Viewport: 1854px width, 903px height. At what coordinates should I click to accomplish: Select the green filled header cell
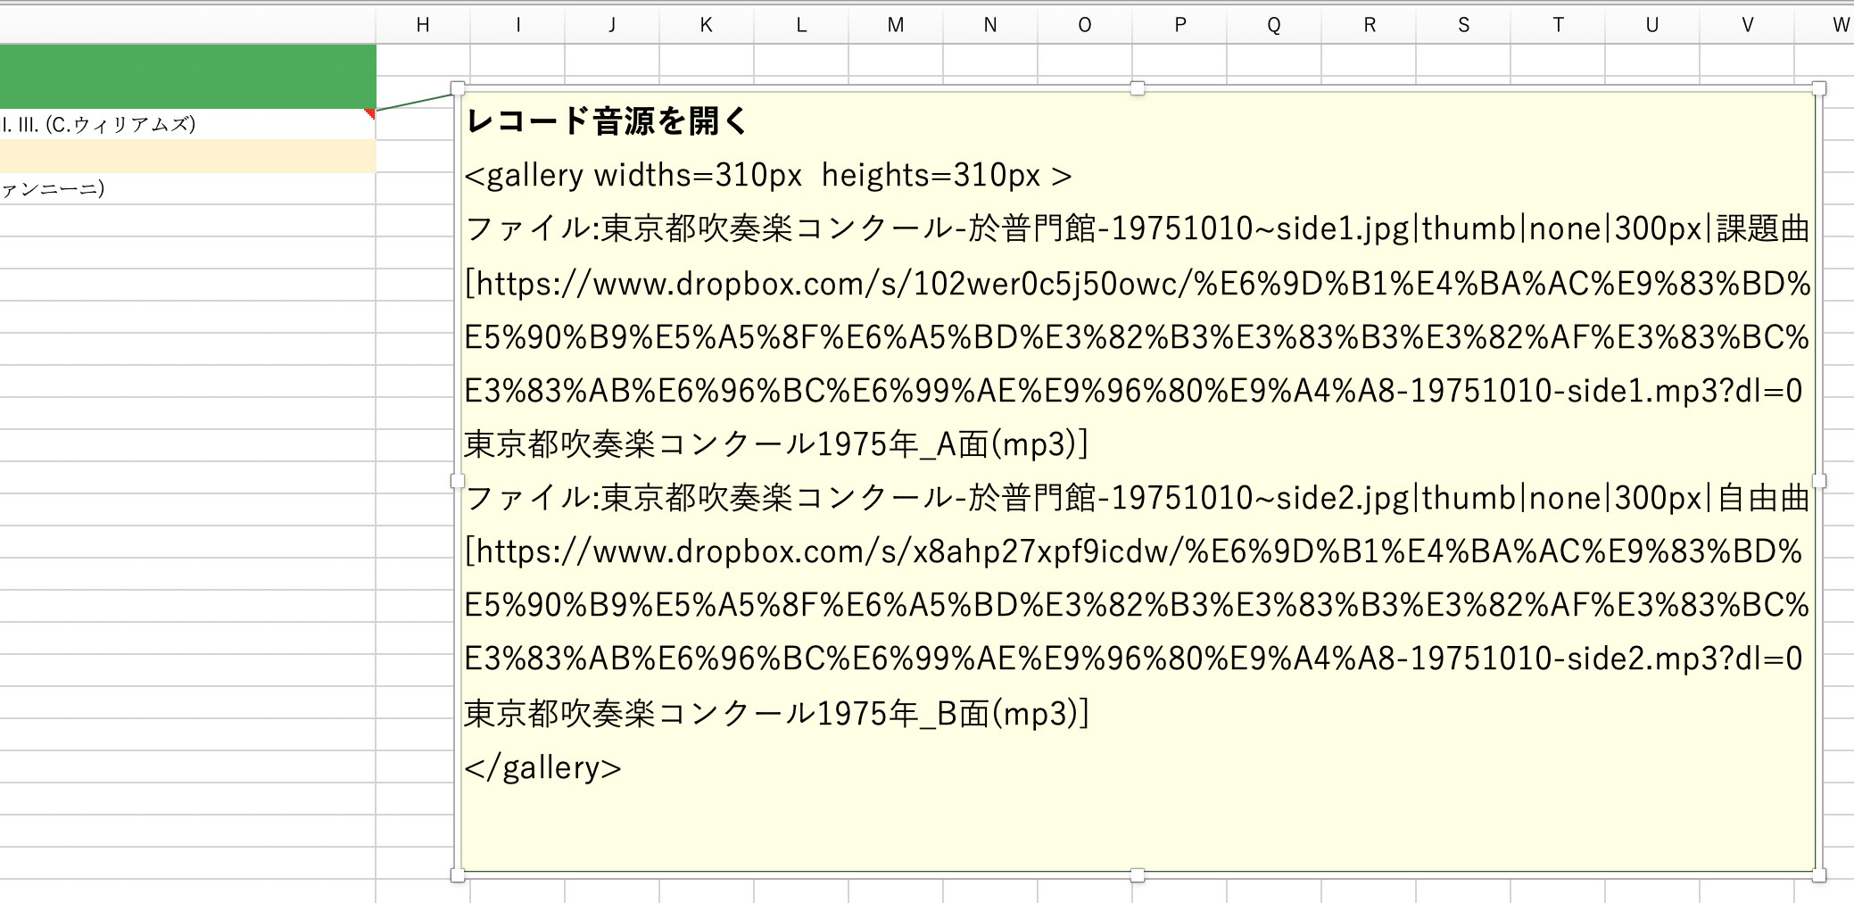pos(187,77)
